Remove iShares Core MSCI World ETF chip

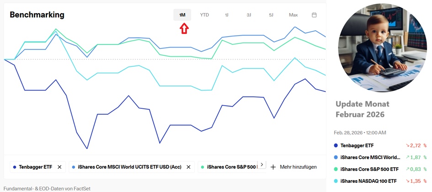click(x=188, y=167)
